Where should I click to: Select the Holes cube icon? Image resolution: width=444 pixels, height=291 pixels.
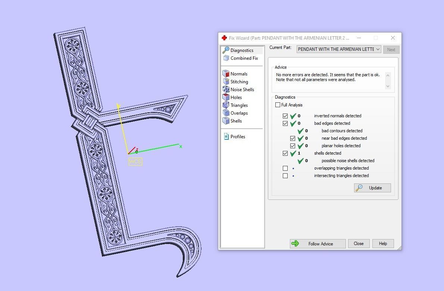(226, 97)
